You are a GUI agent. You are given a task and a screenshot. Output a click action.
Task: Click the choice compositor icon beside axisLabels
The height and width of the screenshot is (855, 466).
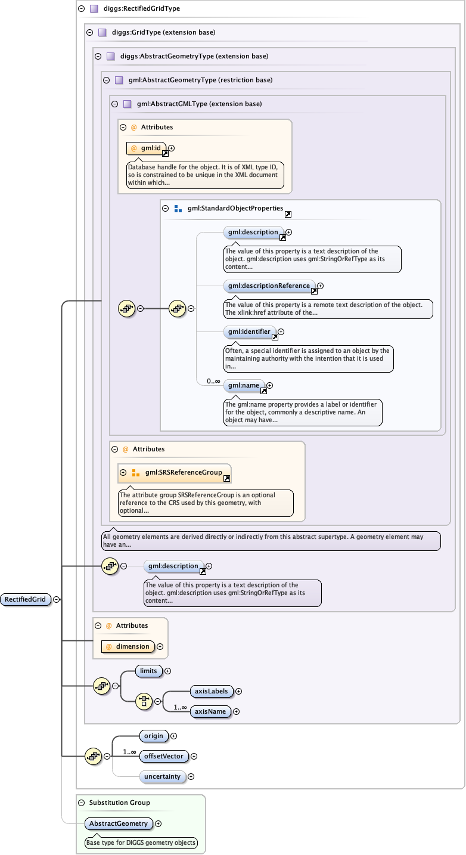(144, 701)
